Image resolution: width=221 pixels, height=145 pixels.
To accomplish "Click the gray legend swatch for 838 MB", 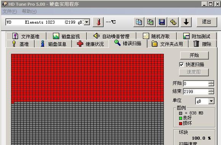I will point(181,113).
